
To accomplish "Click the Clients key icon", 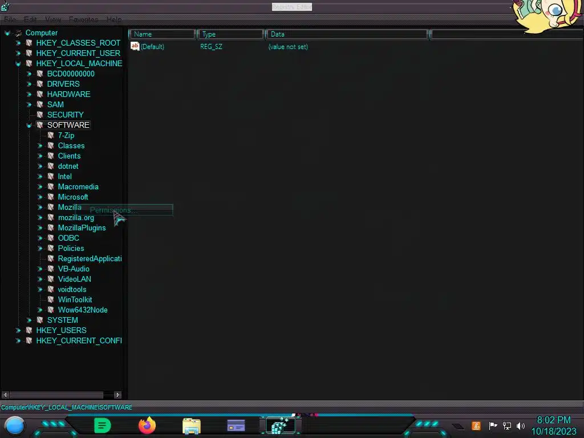I will 51,156.
